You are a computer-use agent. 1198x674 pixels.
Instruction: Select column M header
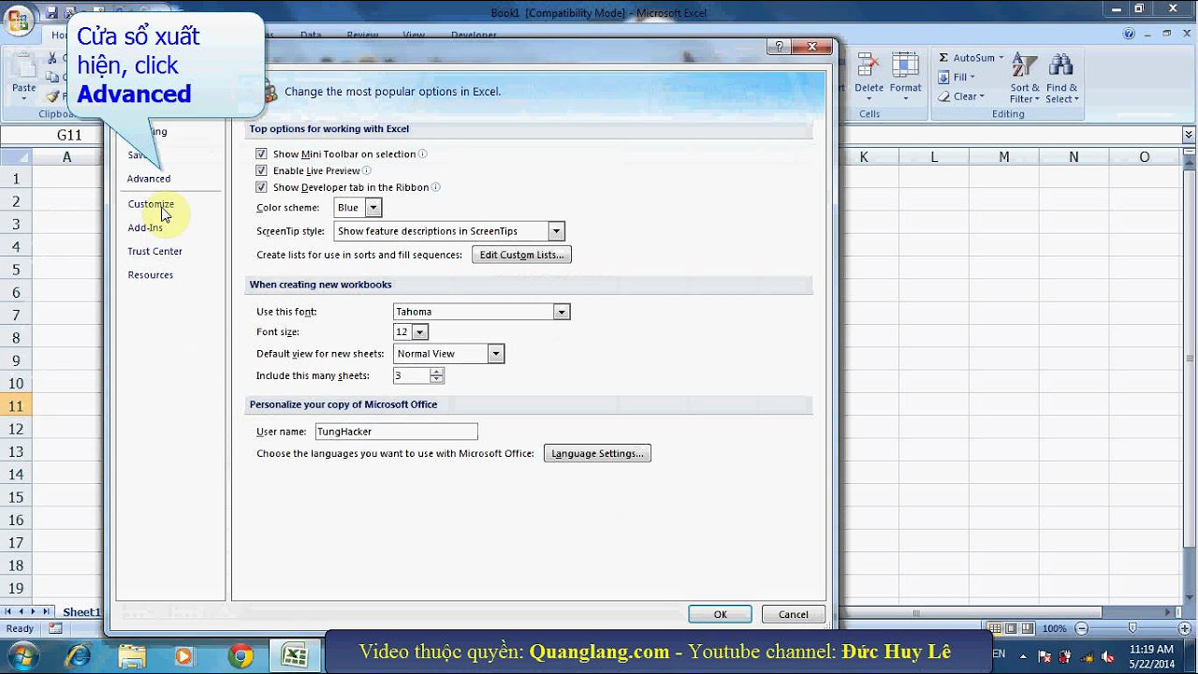pos(1003,157)
